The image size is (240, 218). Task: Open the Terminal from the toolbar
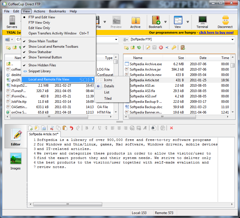click(202, 22)
